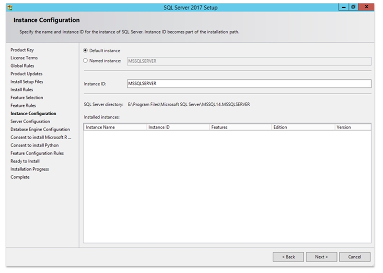Focus the Instance ID input box
Screen dimensions: 383x273
click(x=248, y=84)
